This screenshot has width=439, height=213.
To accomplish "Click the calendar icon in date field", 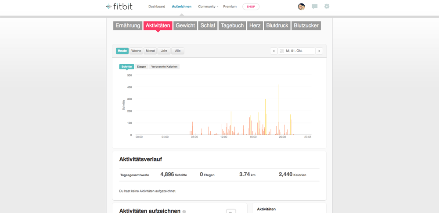I will pyautogui.click(x=282, y=51).
